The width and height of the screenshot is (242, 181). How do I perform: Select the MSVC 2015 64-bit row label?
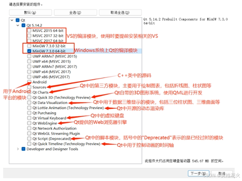coord(48,30)
